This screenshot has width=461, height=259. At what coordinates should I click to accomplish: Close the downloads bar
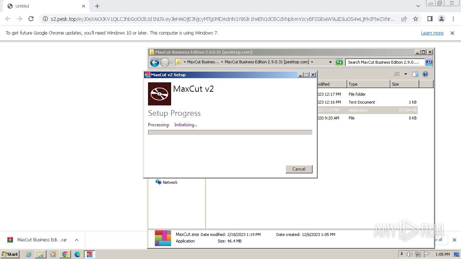pyautogui.click(x=454, y=240)
